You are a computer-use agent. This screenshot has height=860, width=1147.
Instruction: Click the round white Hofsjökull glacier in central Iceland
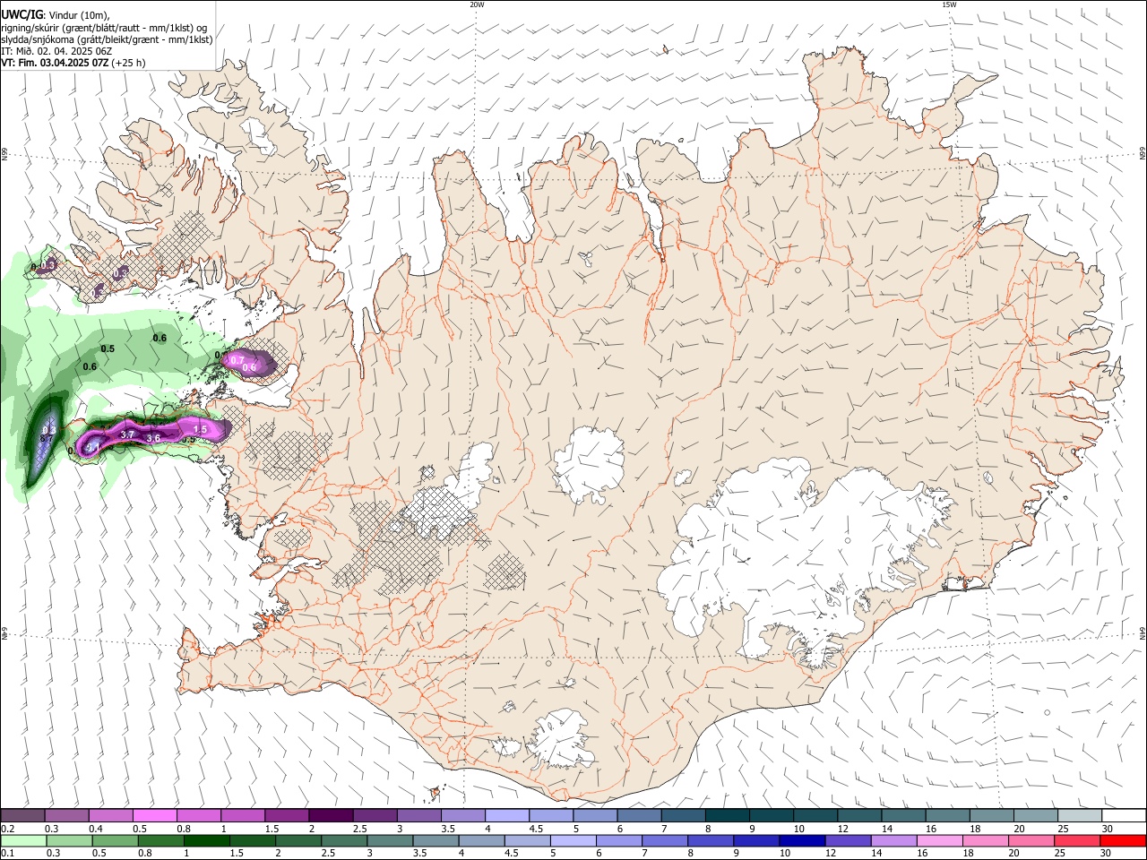[589, 465]
